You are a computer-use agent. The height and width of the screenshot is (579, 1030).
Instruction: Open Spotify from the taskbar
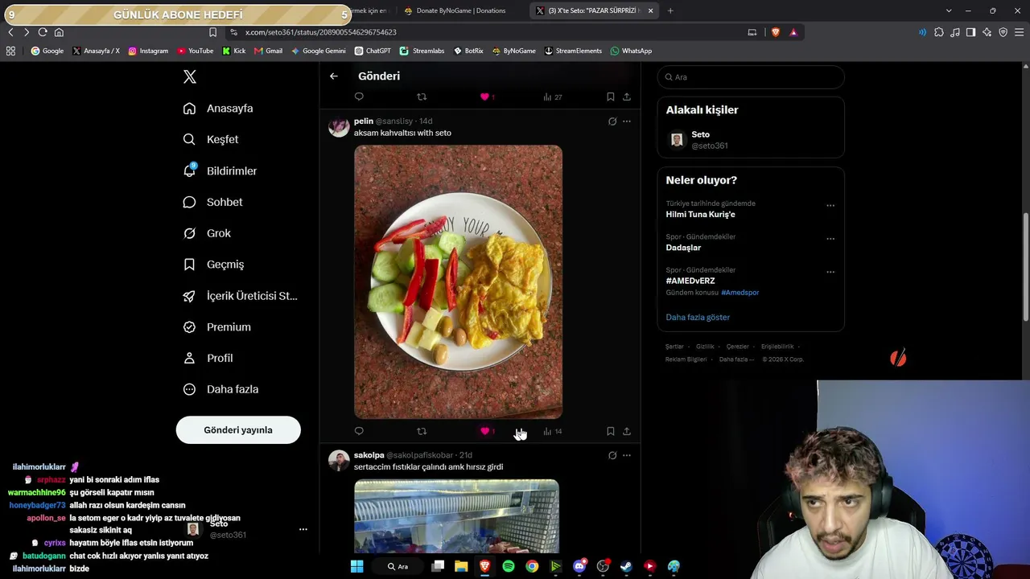point(509,566)
